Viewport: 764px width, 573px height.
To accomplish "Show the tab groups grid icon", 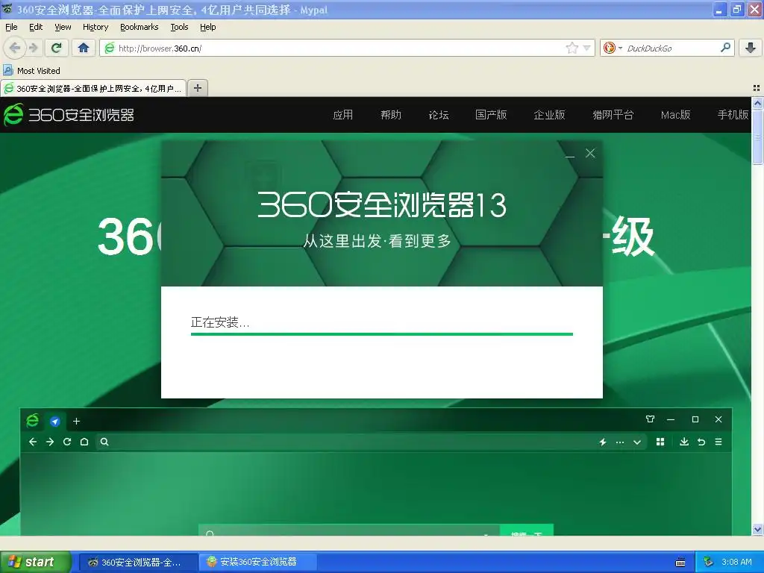I will point(757,88).
